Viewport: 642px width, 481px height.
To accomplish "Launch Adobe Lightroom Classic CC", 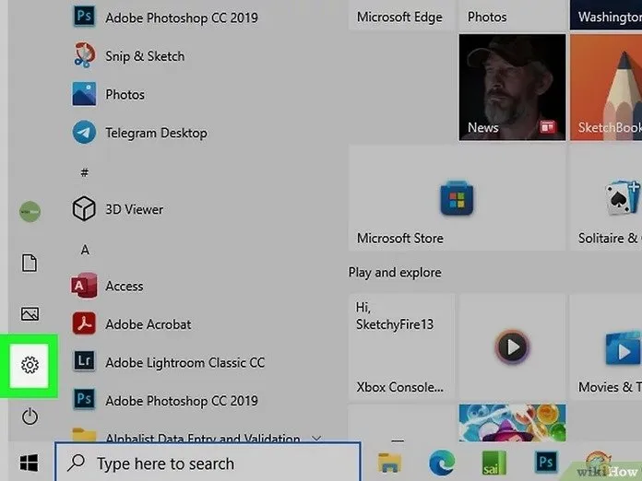I will click(x=184, y=362).
